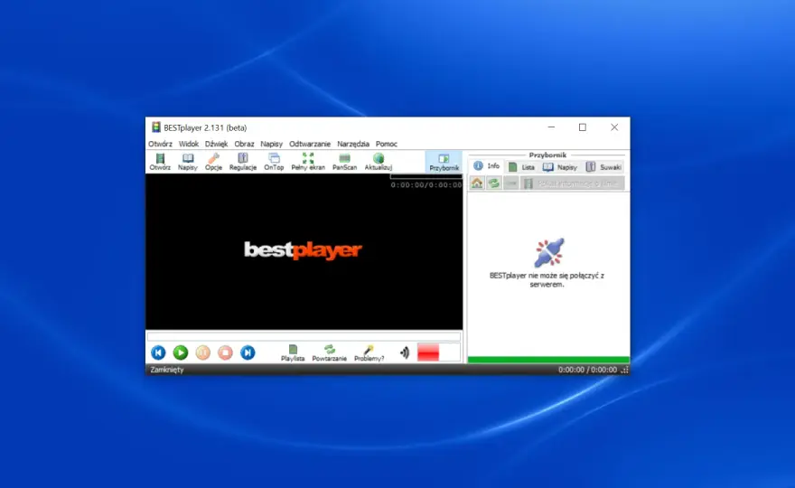Open the Odtwarzanie menu

pyautogui.click(x=310, y=144)
